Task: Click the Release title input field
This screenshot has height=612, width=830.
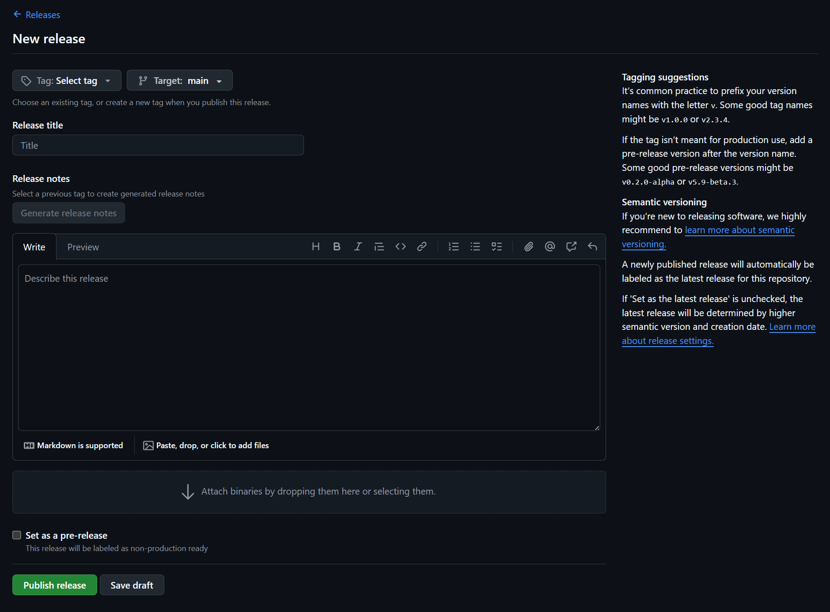Action: tap(158, 145)
